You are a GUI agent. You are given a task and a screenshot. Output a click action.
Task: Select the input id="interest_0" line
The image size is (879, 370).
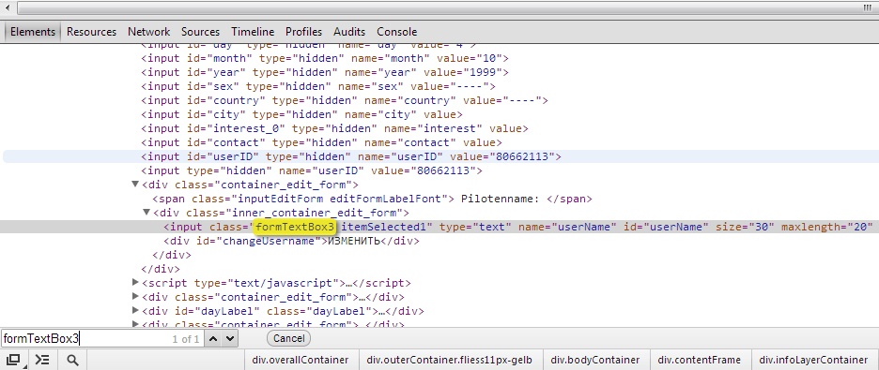334,128
